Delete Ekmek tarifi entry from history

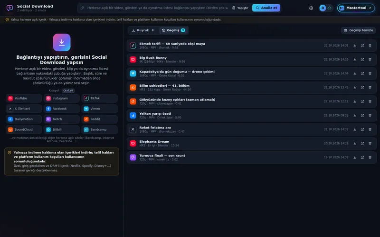tap(370, 46)
